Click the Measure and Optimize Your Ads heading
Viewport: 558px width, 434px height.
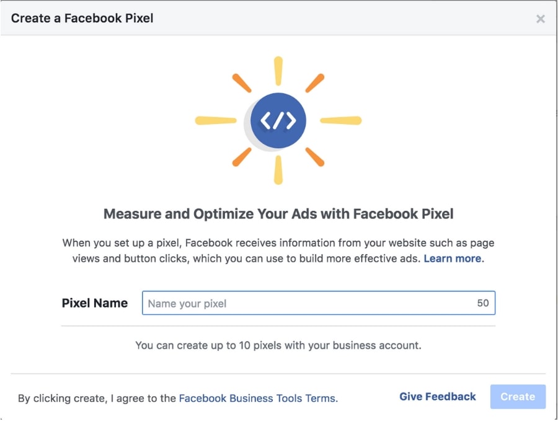(x=278, y=215)
